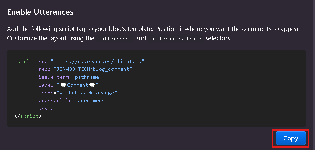Click the crossorigin "anonymous" value
The width and height of the screenshot is (315, 150).
91,100
